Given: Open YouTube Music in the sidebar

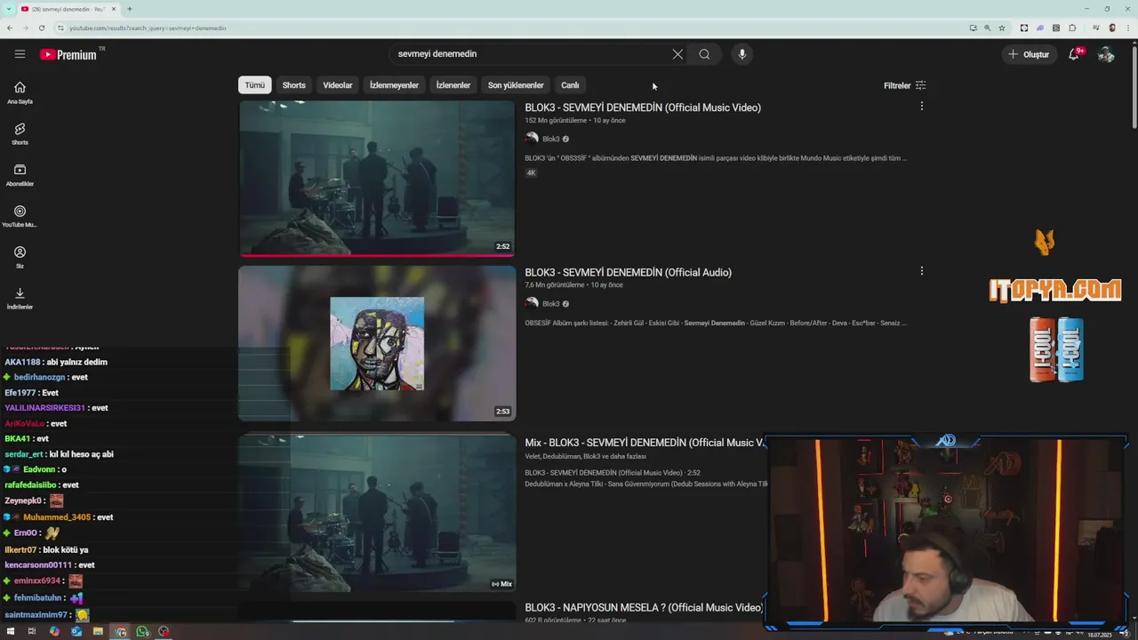Looking at the screenshot, I should click(20, 216).
